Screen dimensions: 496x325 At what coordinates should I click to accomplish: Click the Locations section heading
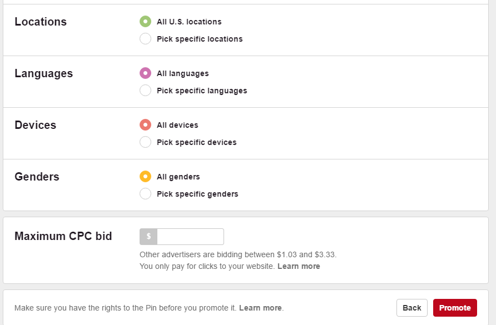[x=41, y=22]
